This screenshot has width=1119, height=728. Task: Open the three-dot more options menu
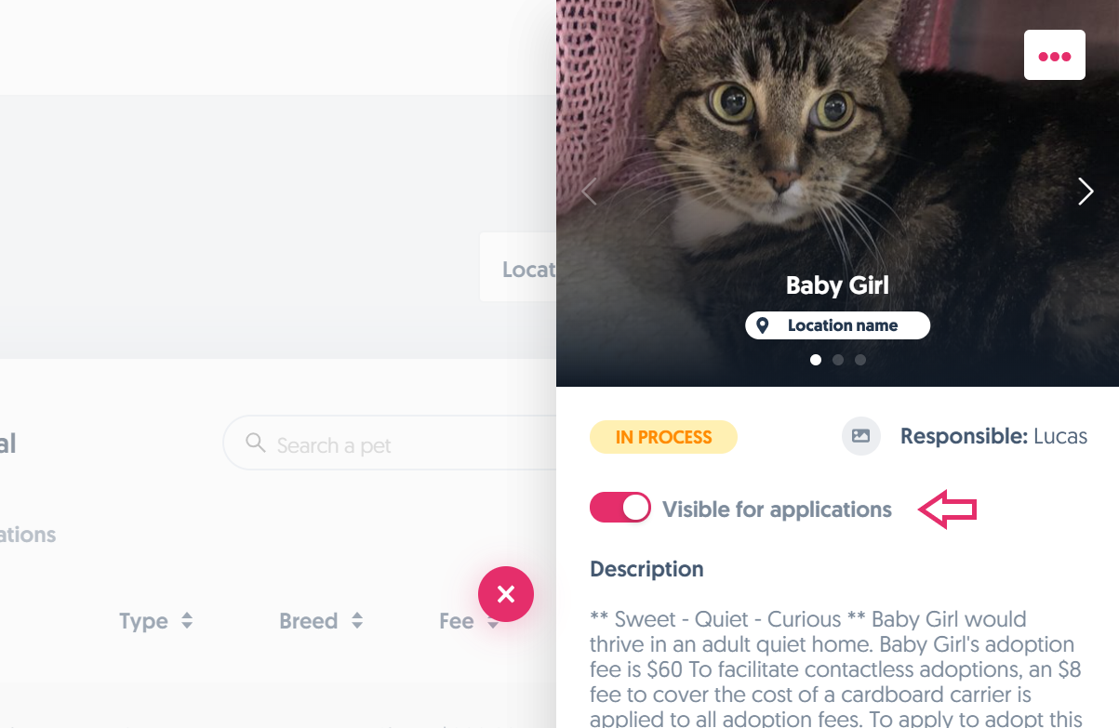pos(1054,56)
